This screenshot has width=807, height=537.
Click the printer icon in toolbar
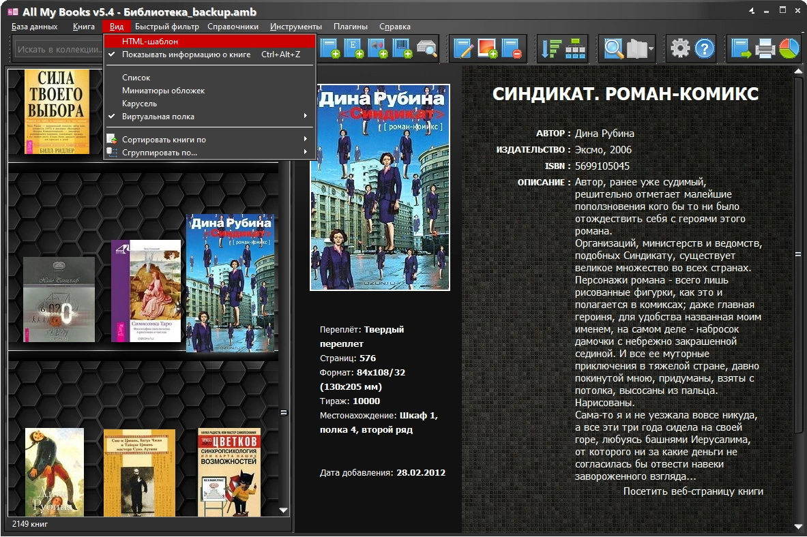765,48
